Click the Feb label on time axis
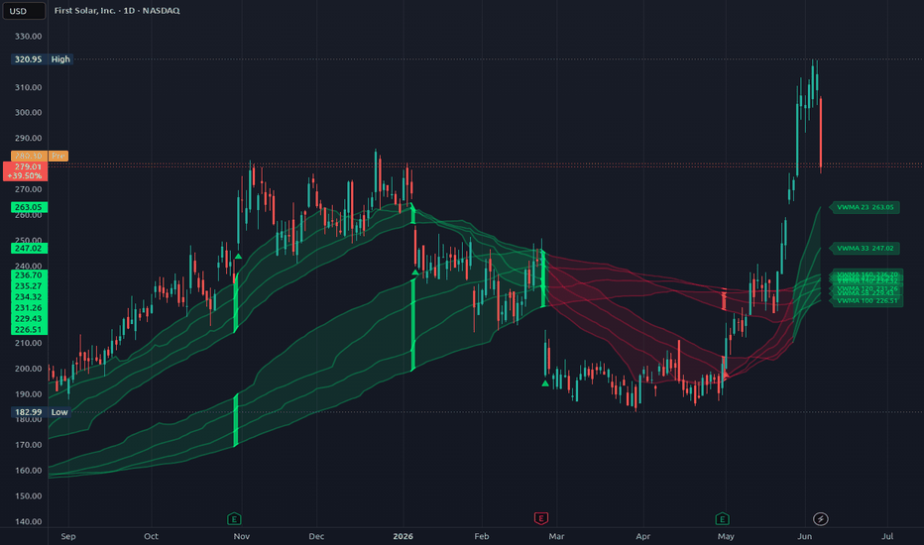924x545 pixels. pyautogui.click(x=482, y=536)
